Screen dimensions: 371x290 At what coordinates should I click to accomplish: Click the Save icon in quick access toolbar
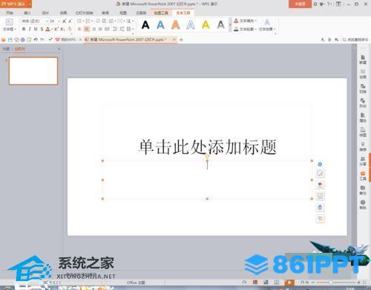point(10,39)
